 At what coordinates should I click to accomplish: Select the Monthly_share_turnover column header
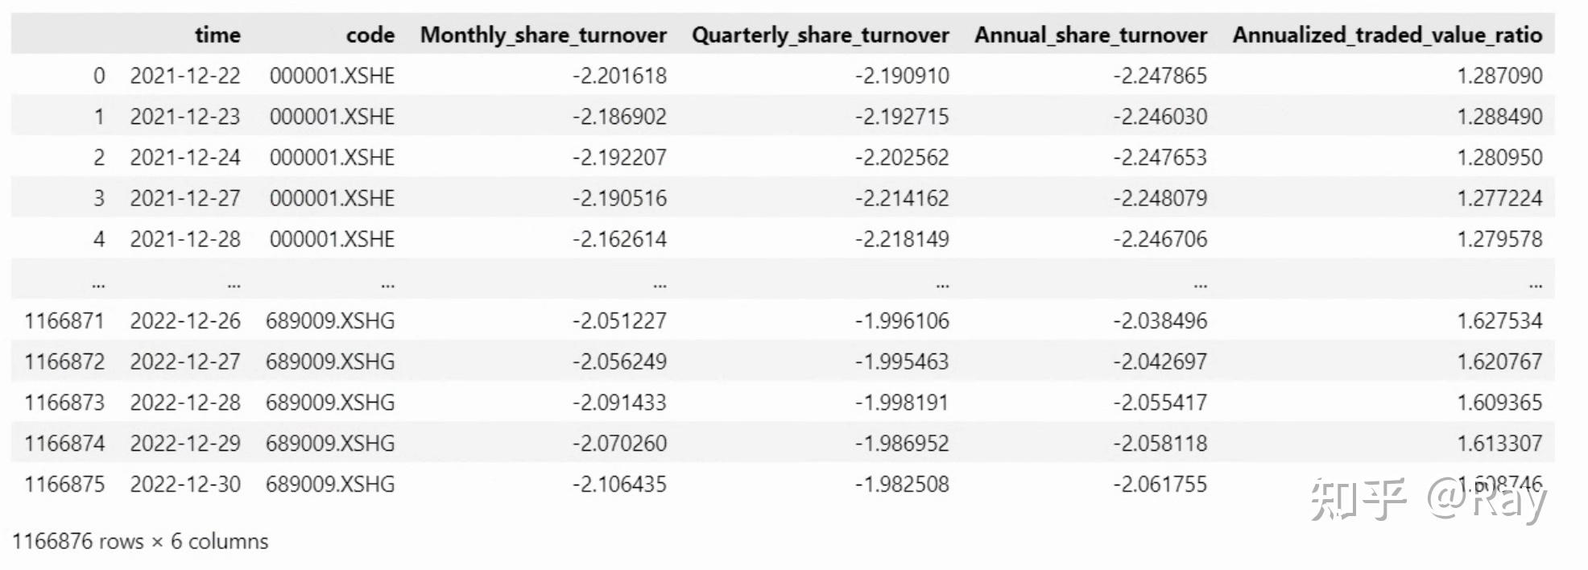click(x=544, y=35)
